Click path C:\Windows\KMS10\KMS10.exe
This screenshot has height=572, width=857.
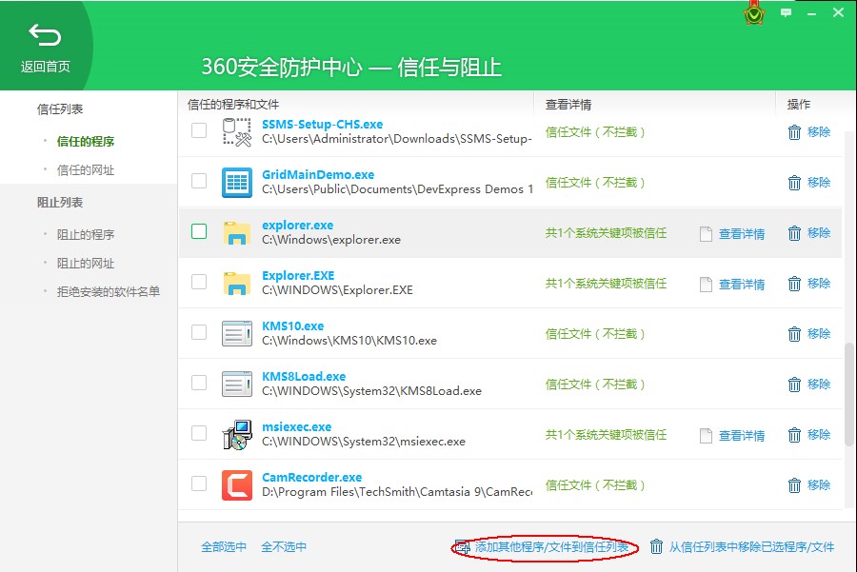coord(349,341)
